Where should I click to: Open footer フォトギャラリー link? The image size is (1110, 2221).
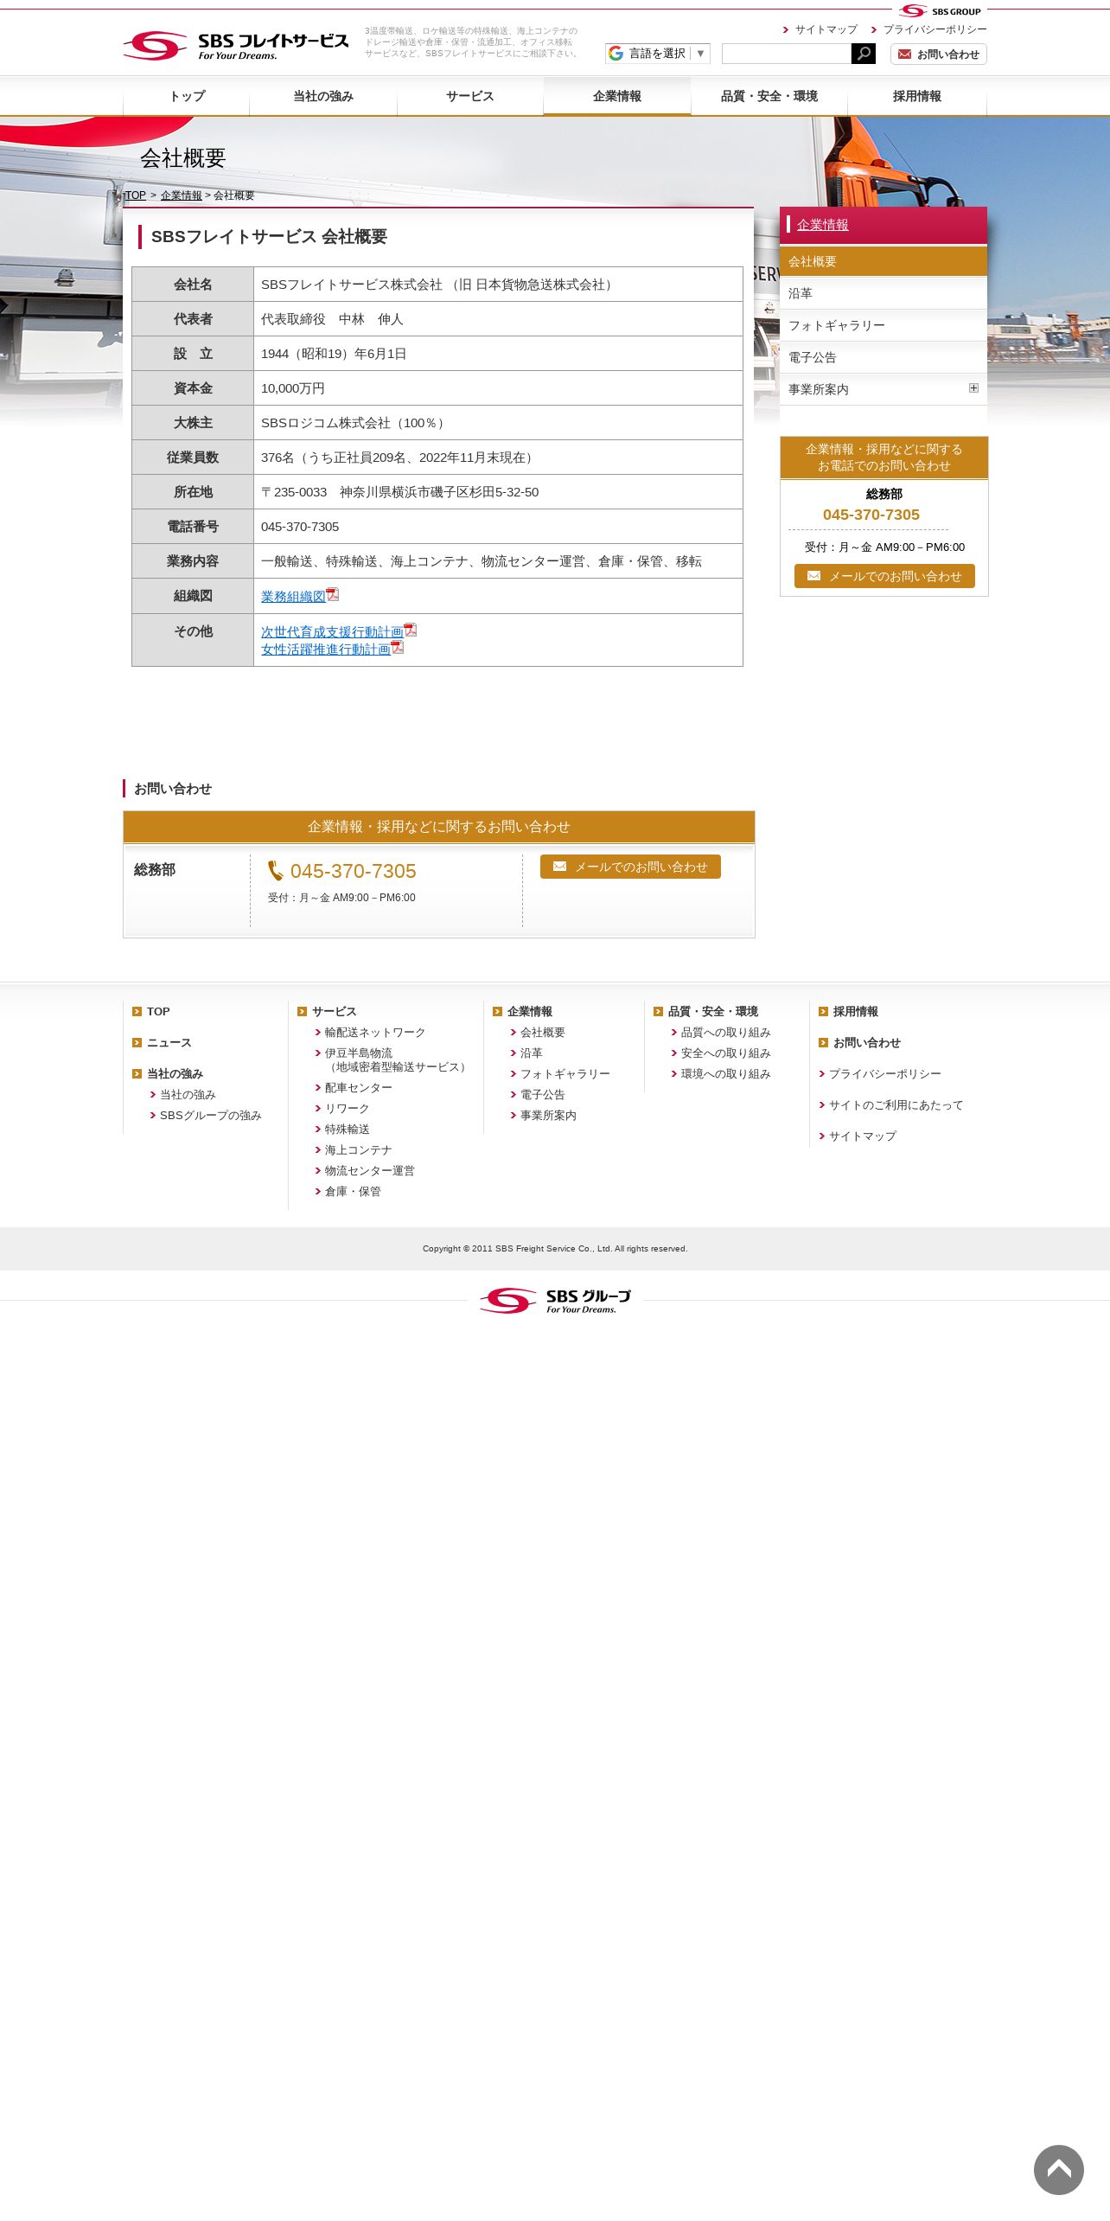(565, 1073)
